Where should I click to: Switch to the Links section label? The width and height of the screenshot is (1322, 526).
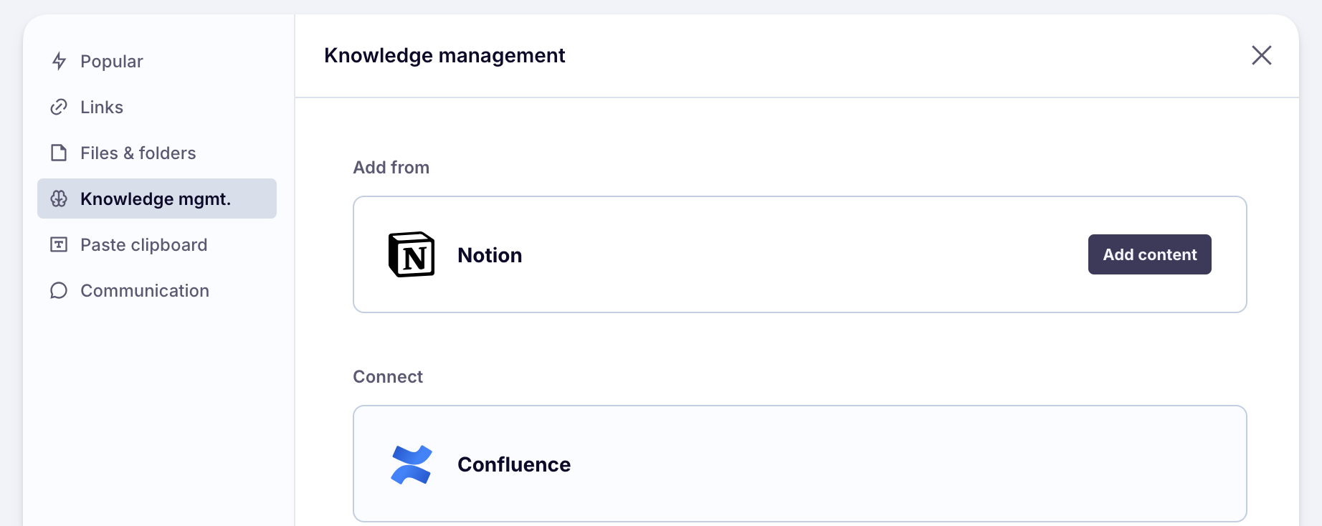pos(102,107)
